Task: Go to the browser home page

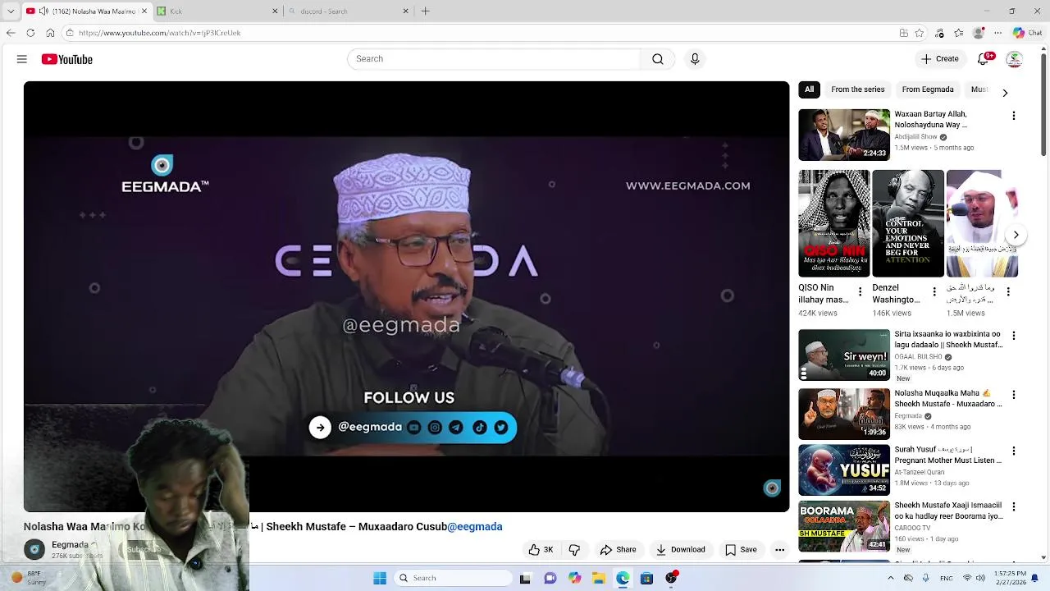Action: pyautogui.click(x=50, y=33)
